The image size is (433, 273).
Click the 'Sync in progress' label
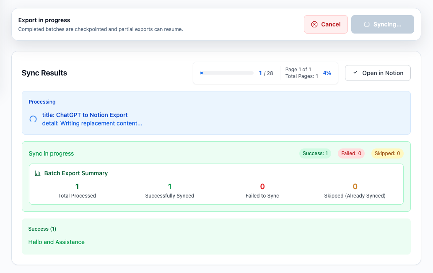click(x=51, y=153)
